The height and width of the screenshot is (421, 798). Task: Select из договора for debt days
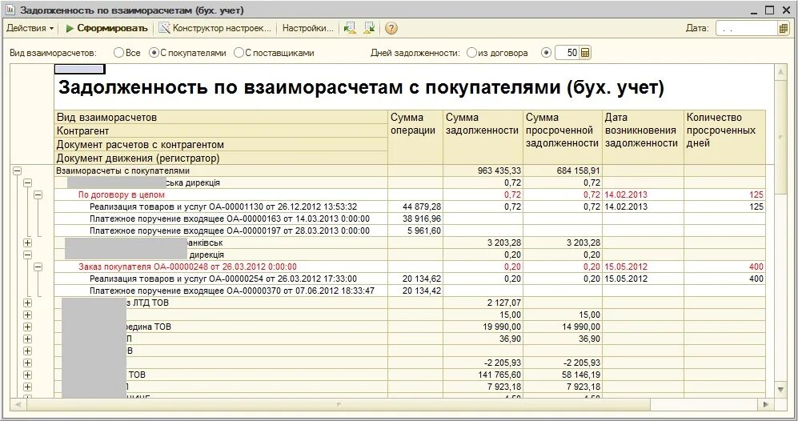click(471, 53)
